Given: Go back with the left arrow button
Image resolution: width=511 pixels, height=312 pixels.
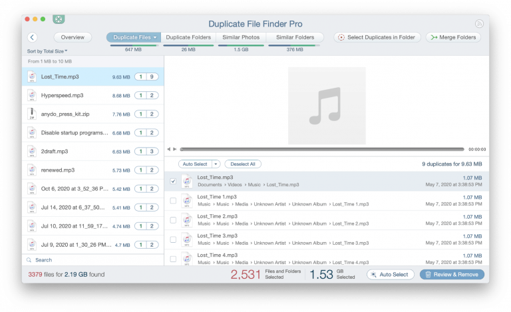Looking at the screenshot, I should 32,37.
